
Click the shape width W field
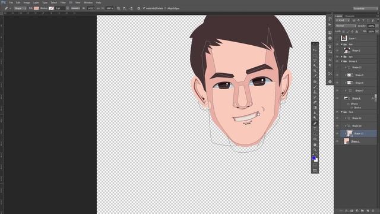[91, 8]
